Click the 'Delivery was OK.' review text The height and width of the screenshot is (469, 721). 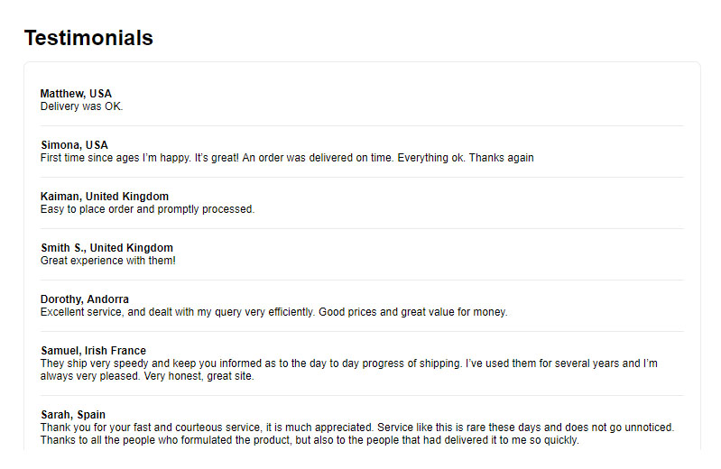pos(81,106)
